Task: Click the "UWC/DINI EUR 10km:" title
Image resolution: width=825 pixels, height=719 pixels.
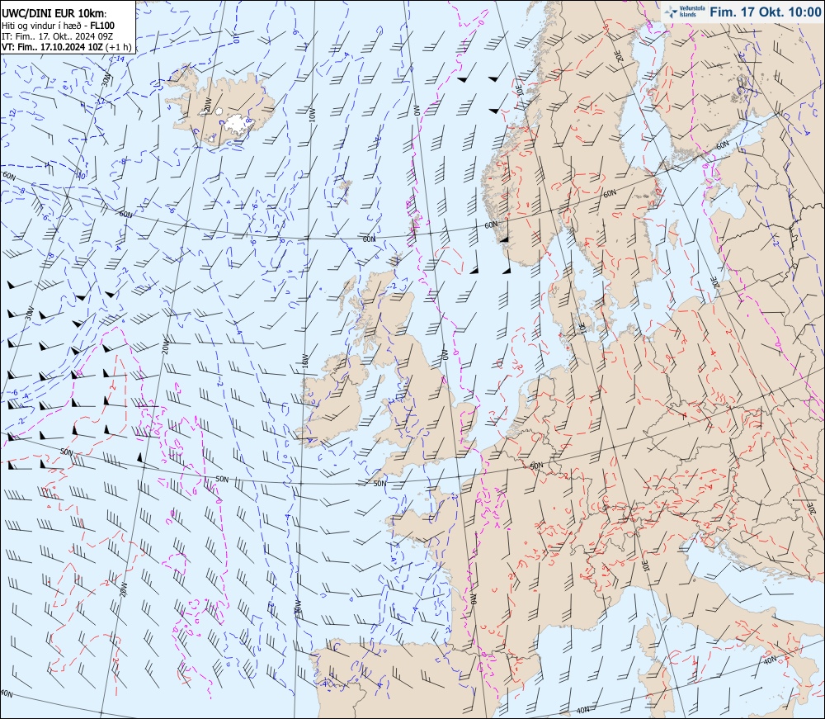Action: (x=54, y=14)
